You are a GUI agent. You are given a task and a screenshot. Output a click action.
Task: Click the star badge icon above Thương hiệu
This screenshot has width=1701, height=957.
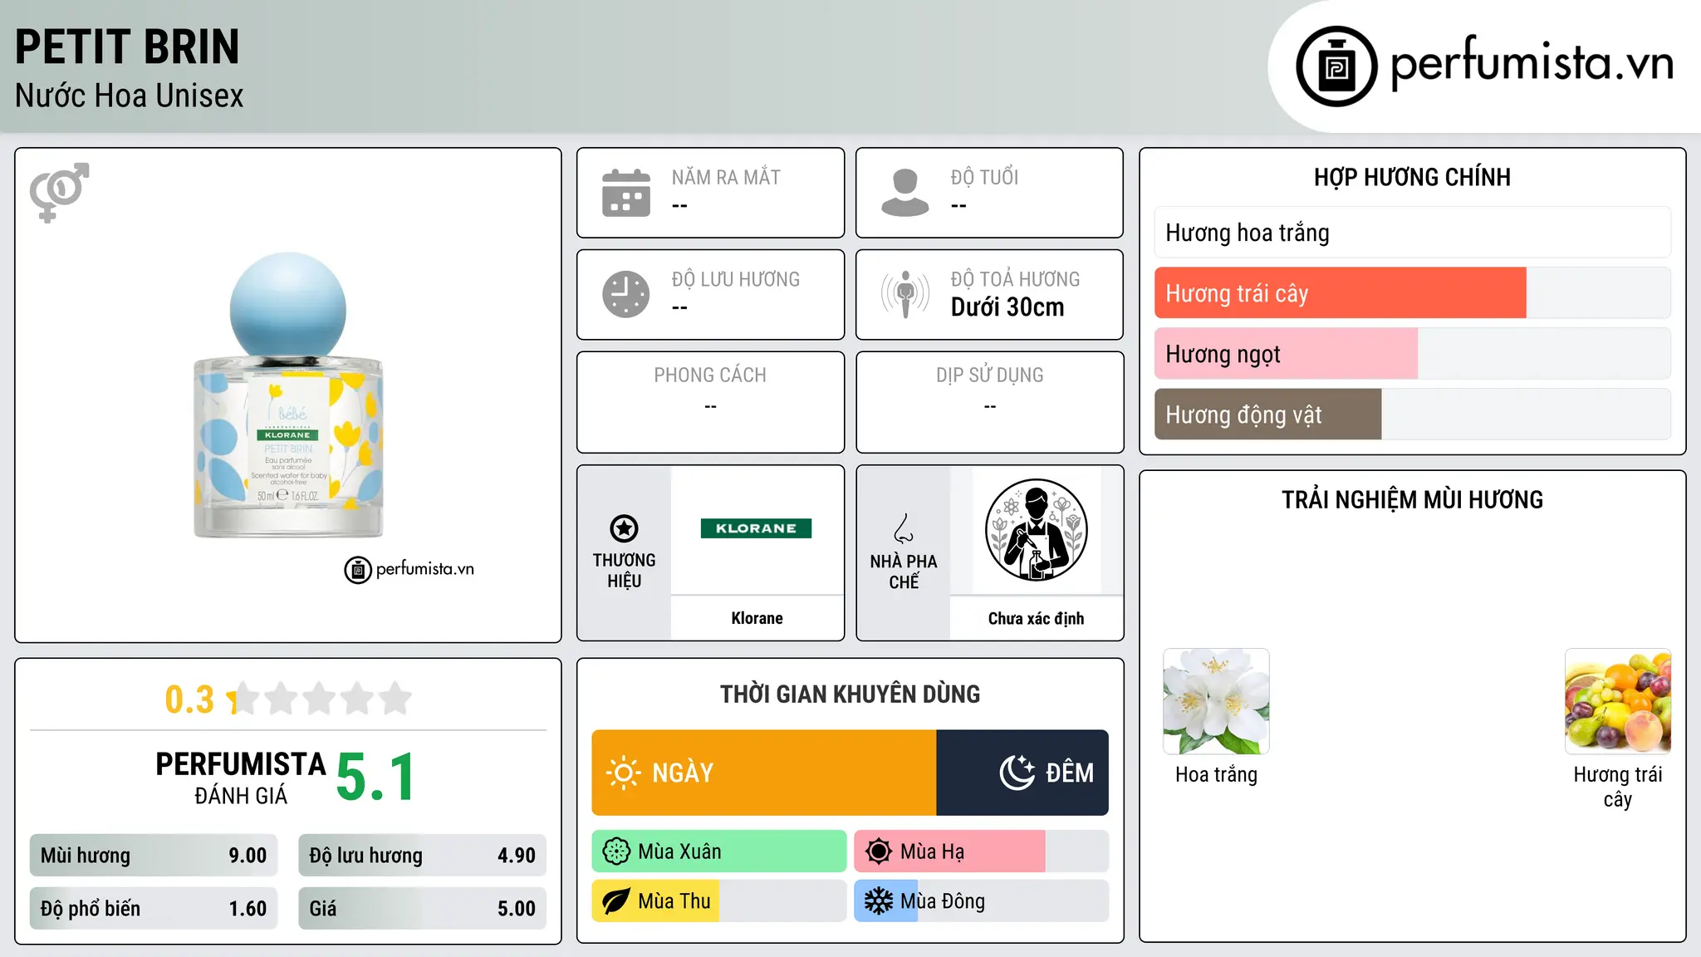[624, 528]
